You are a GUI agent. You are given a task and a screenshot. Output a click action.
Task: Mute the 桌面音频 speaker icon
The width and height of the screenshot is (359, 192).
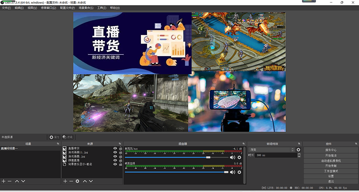(x=232, y=172)
